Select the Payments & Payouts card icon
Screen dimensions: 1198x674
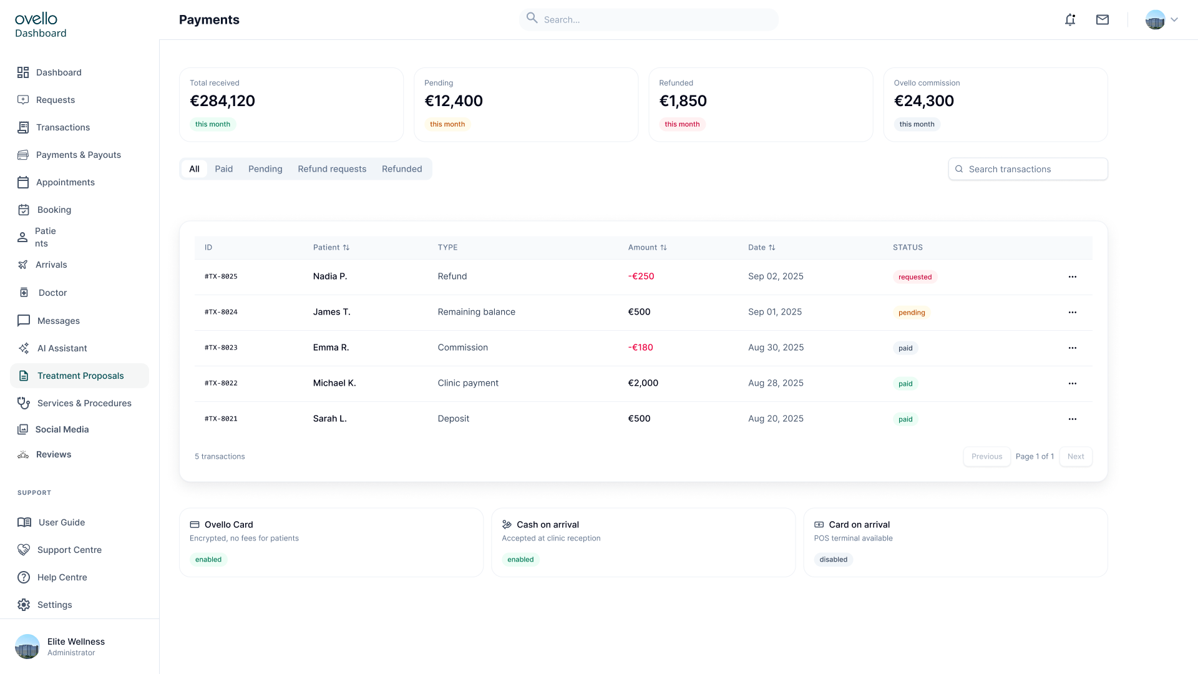23,155
